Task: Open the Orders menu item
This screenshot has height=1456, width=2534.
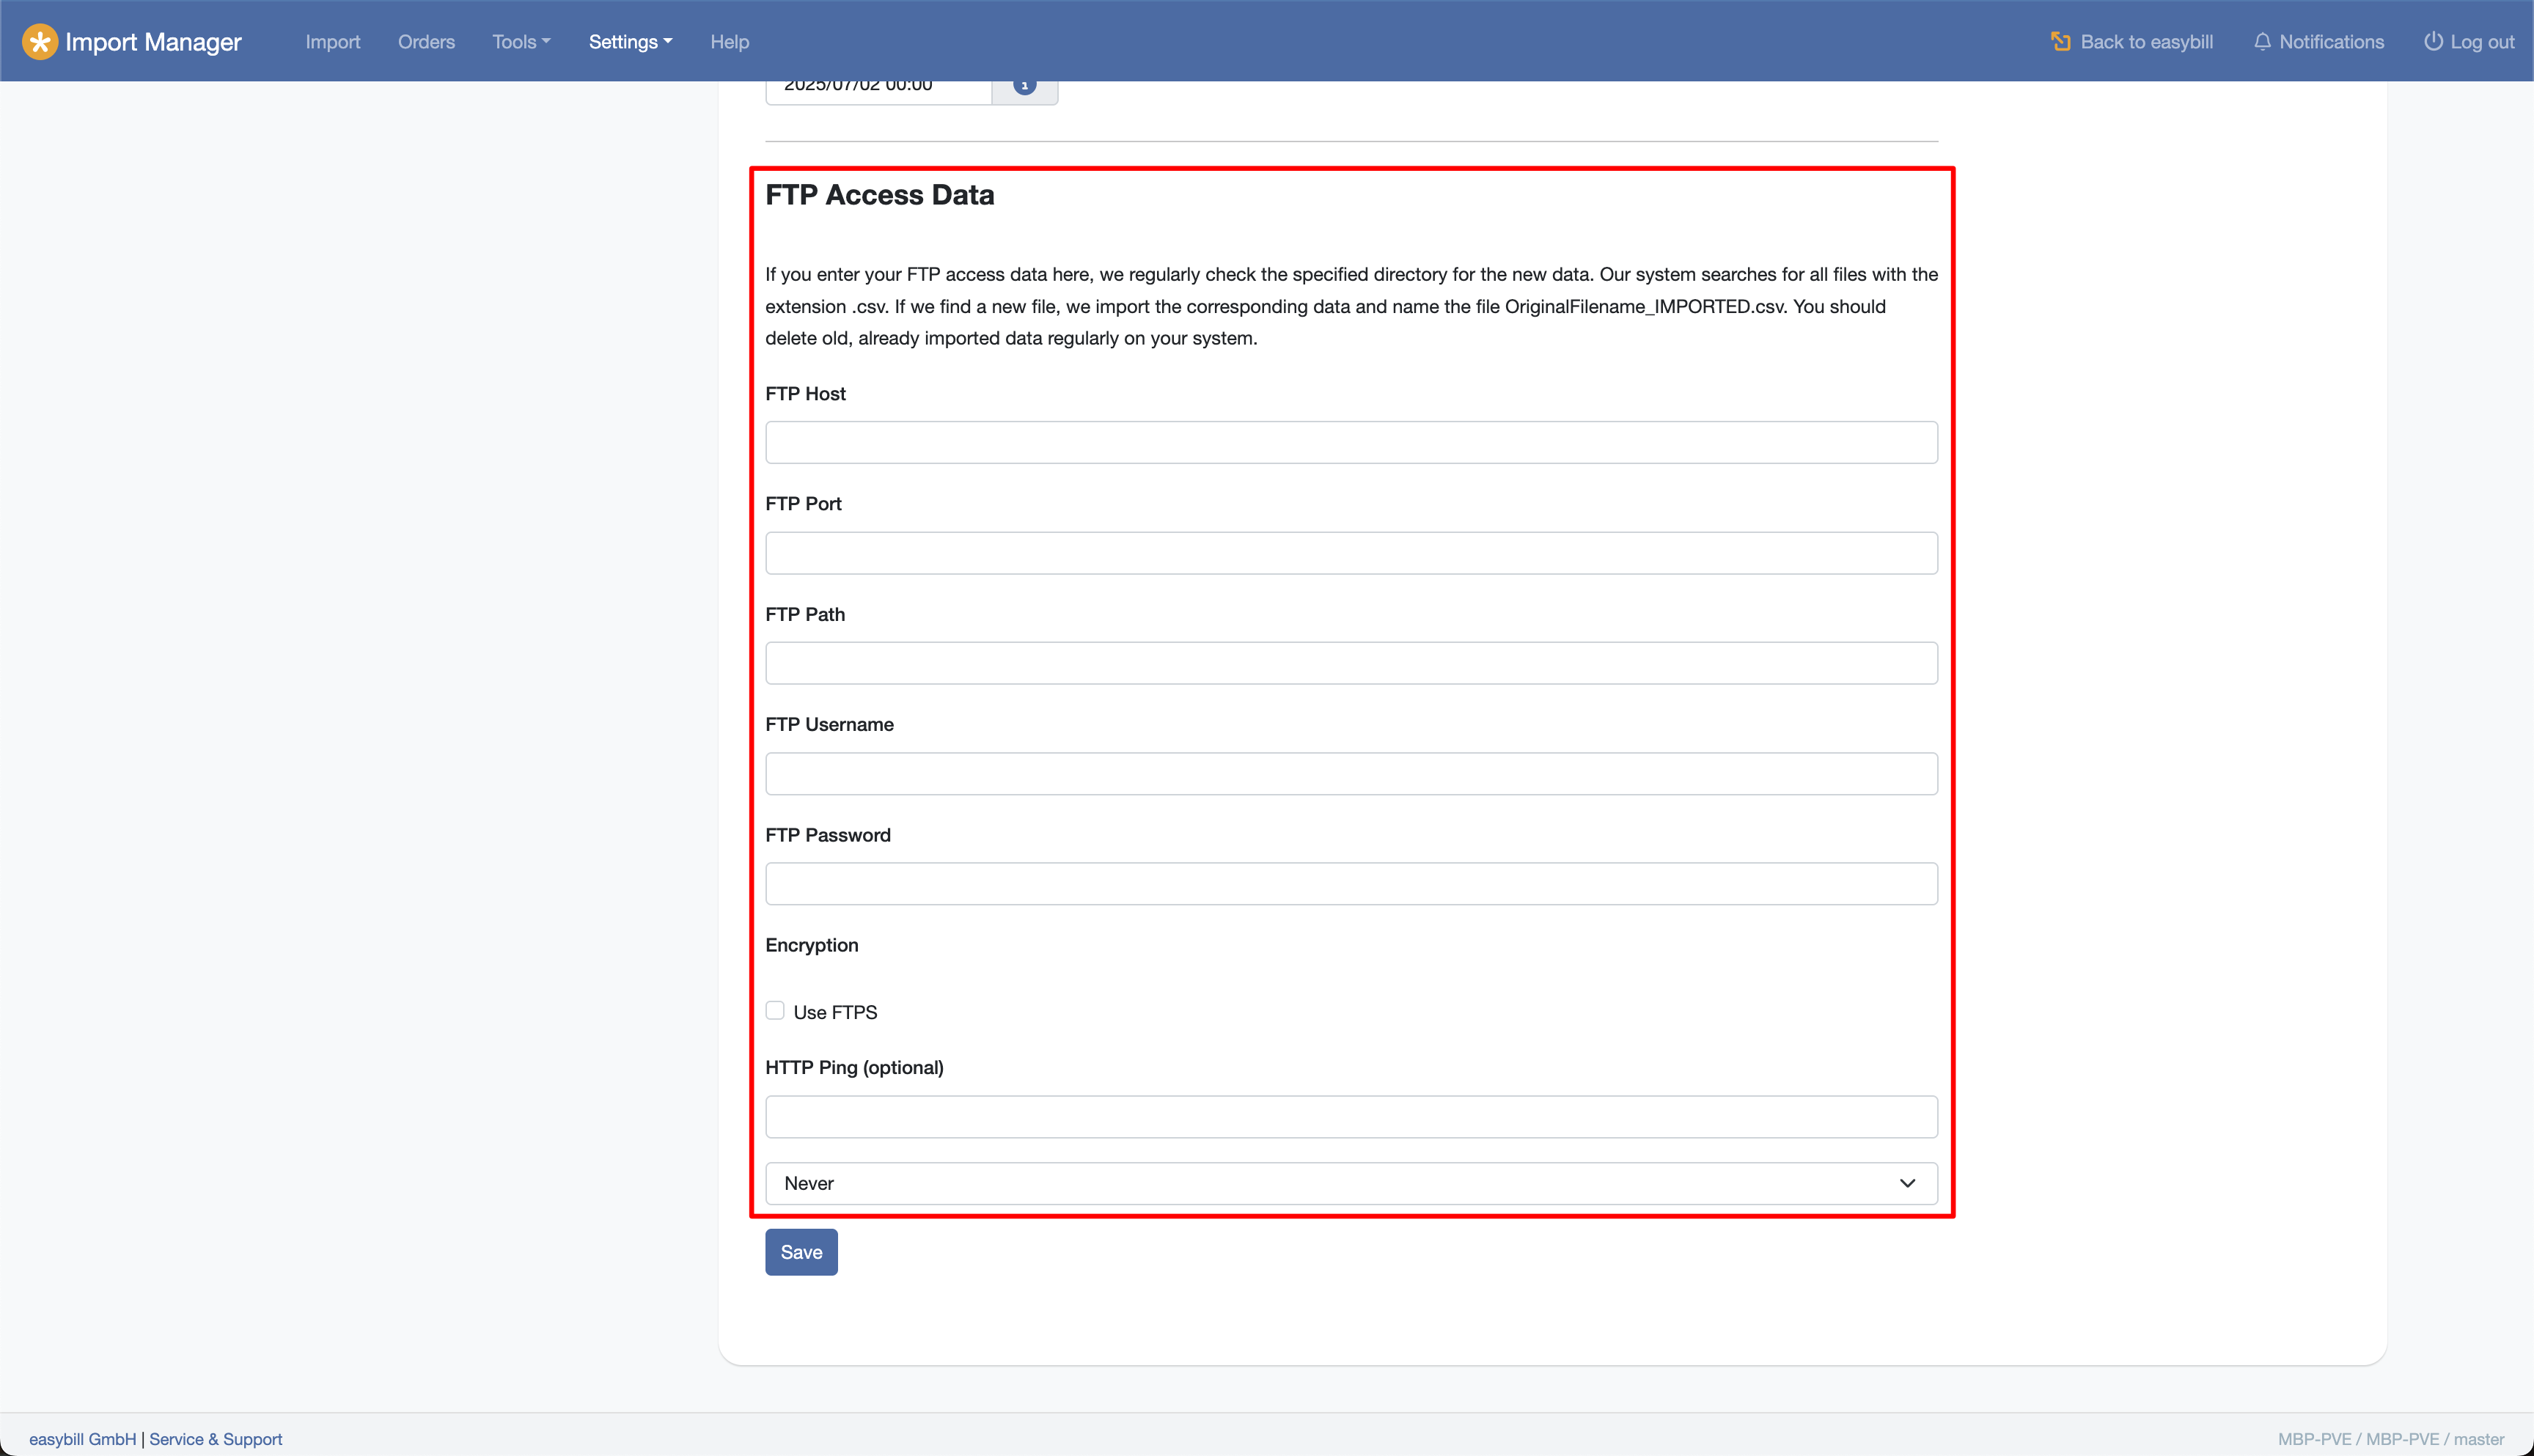Action: (426, 42)
